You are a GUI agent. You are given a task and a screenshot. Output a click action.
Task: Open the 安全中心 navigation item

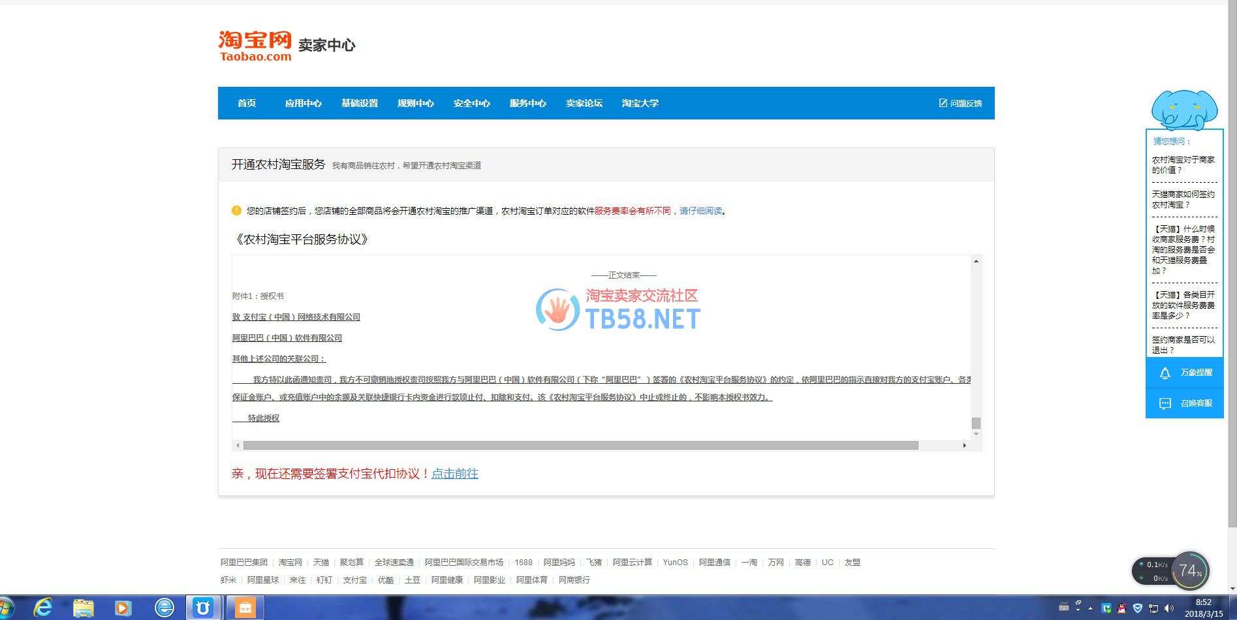click(x=472, y=103)
